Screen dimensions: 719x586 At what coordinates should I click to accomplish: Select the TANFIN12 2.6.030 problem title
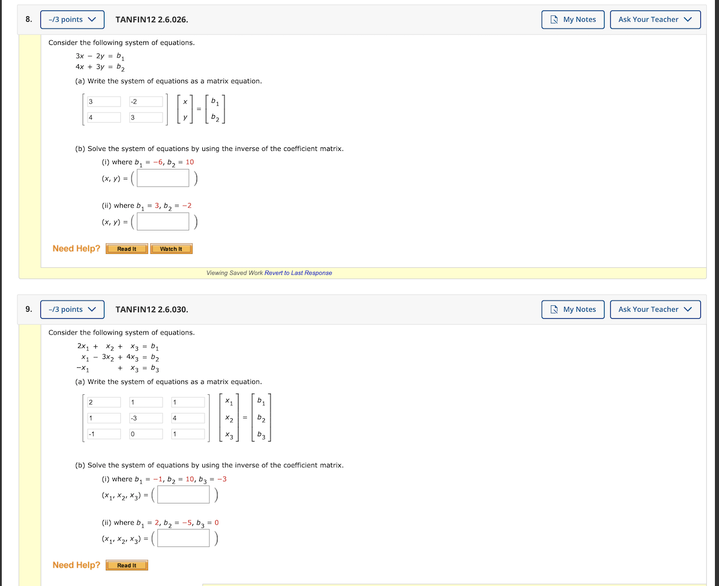coord(151,309)
